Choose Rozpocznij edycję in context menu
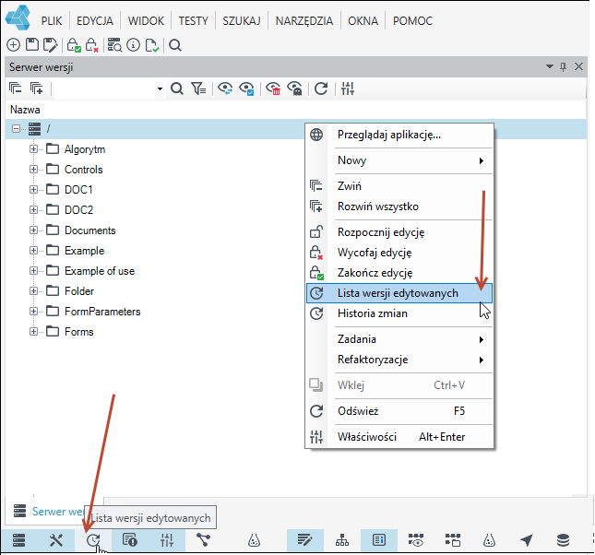This screenshot has height=555, width=595. click(x=399, y=232)
